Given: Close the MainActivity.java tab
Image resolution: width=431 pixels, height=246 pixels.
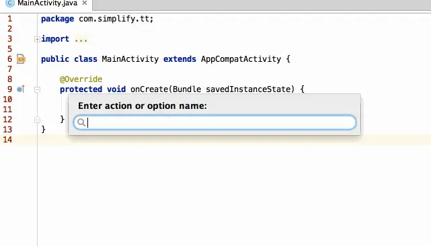Looking at the screenshot, I should [85, 3].
